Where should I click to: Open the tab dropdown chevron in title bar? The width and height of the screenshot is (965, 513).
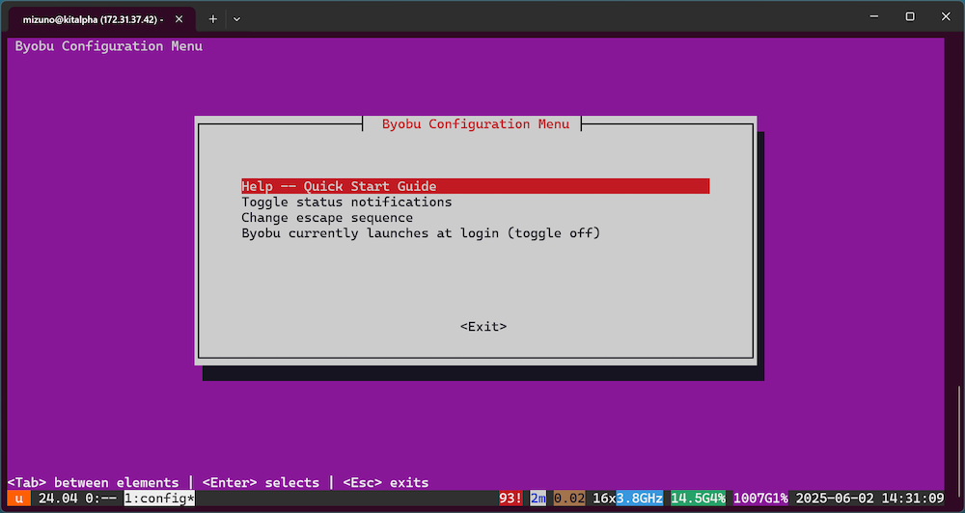pyautogui.click(x=237, y=19)
